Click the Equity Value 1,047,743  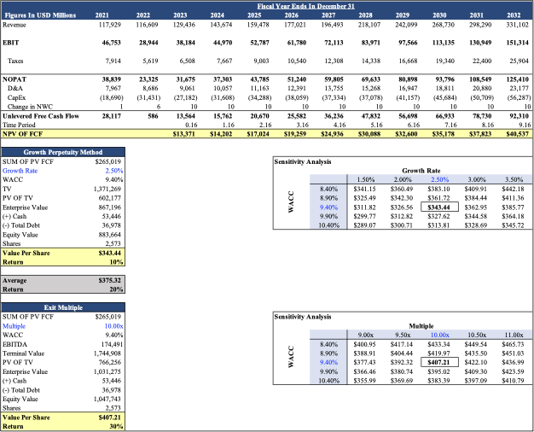107,399
